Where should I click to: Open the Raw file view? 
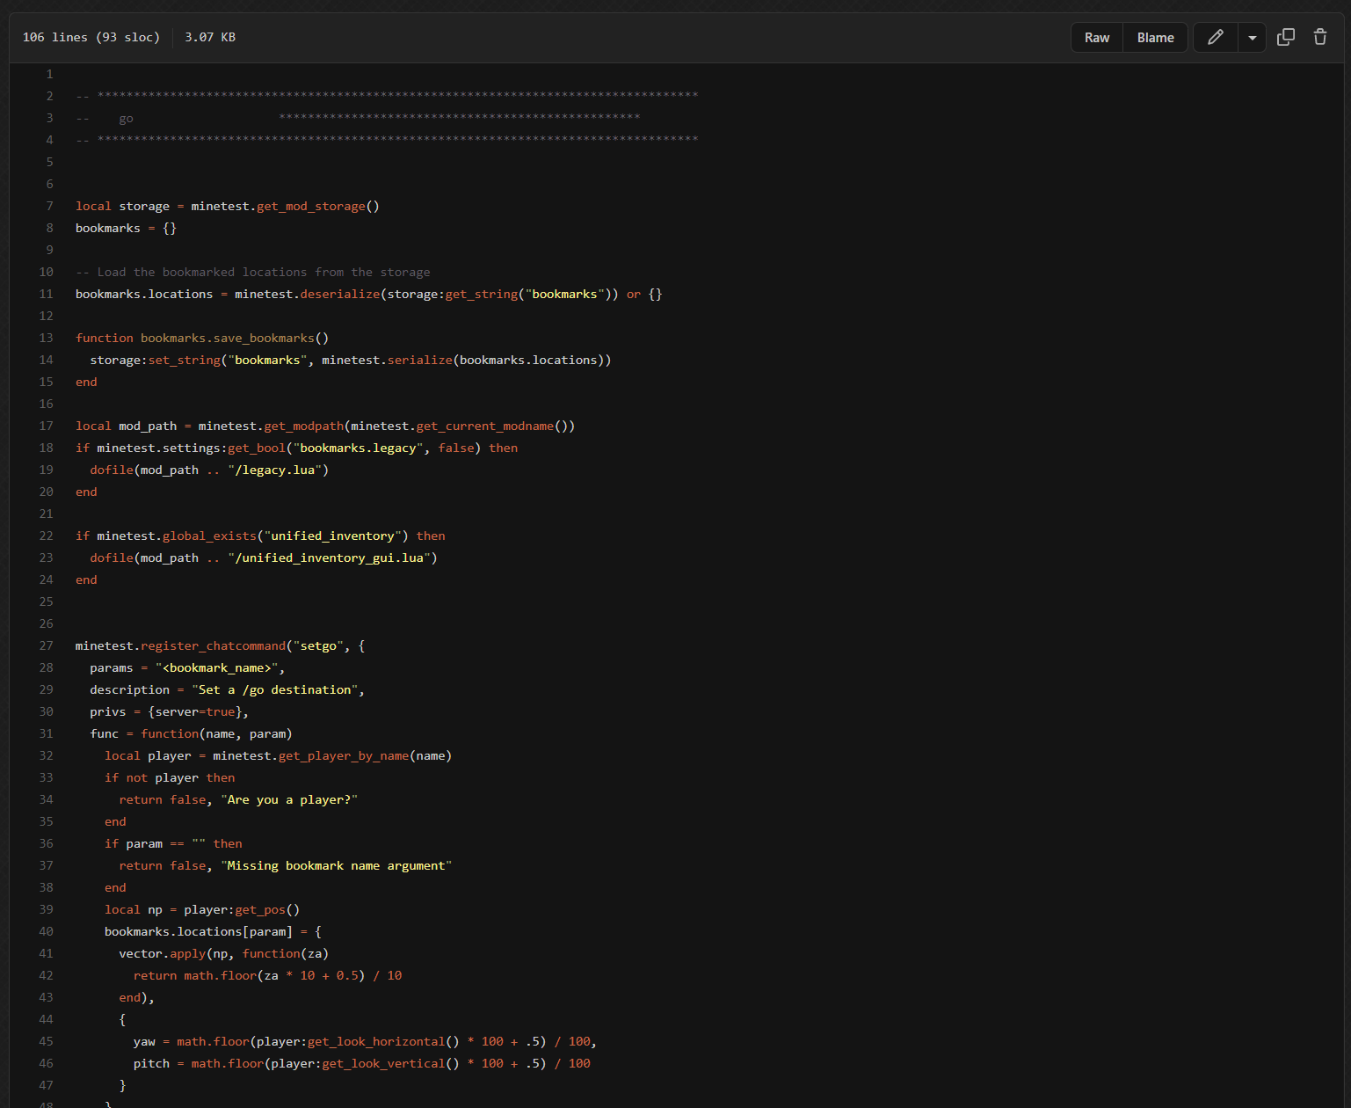[1096, 38]
